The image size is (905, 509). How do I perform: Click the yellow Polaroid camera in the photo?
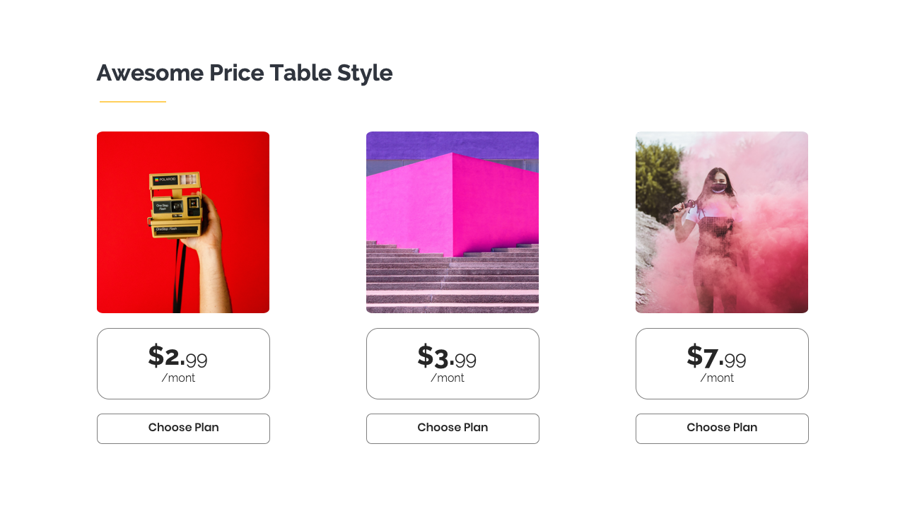pyautogui.click(x=175, y=204)
